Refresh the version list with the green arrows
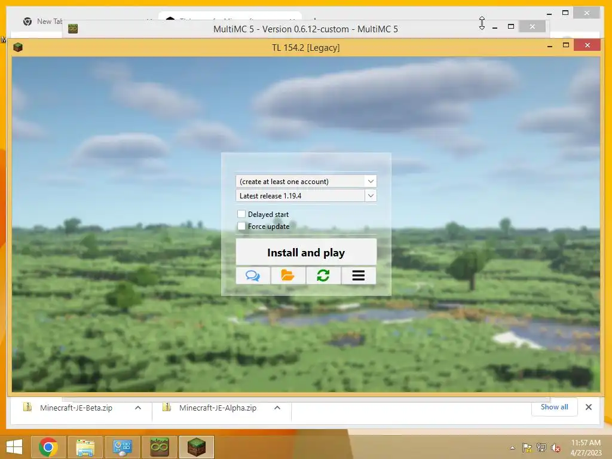 [x=323, y=276]
